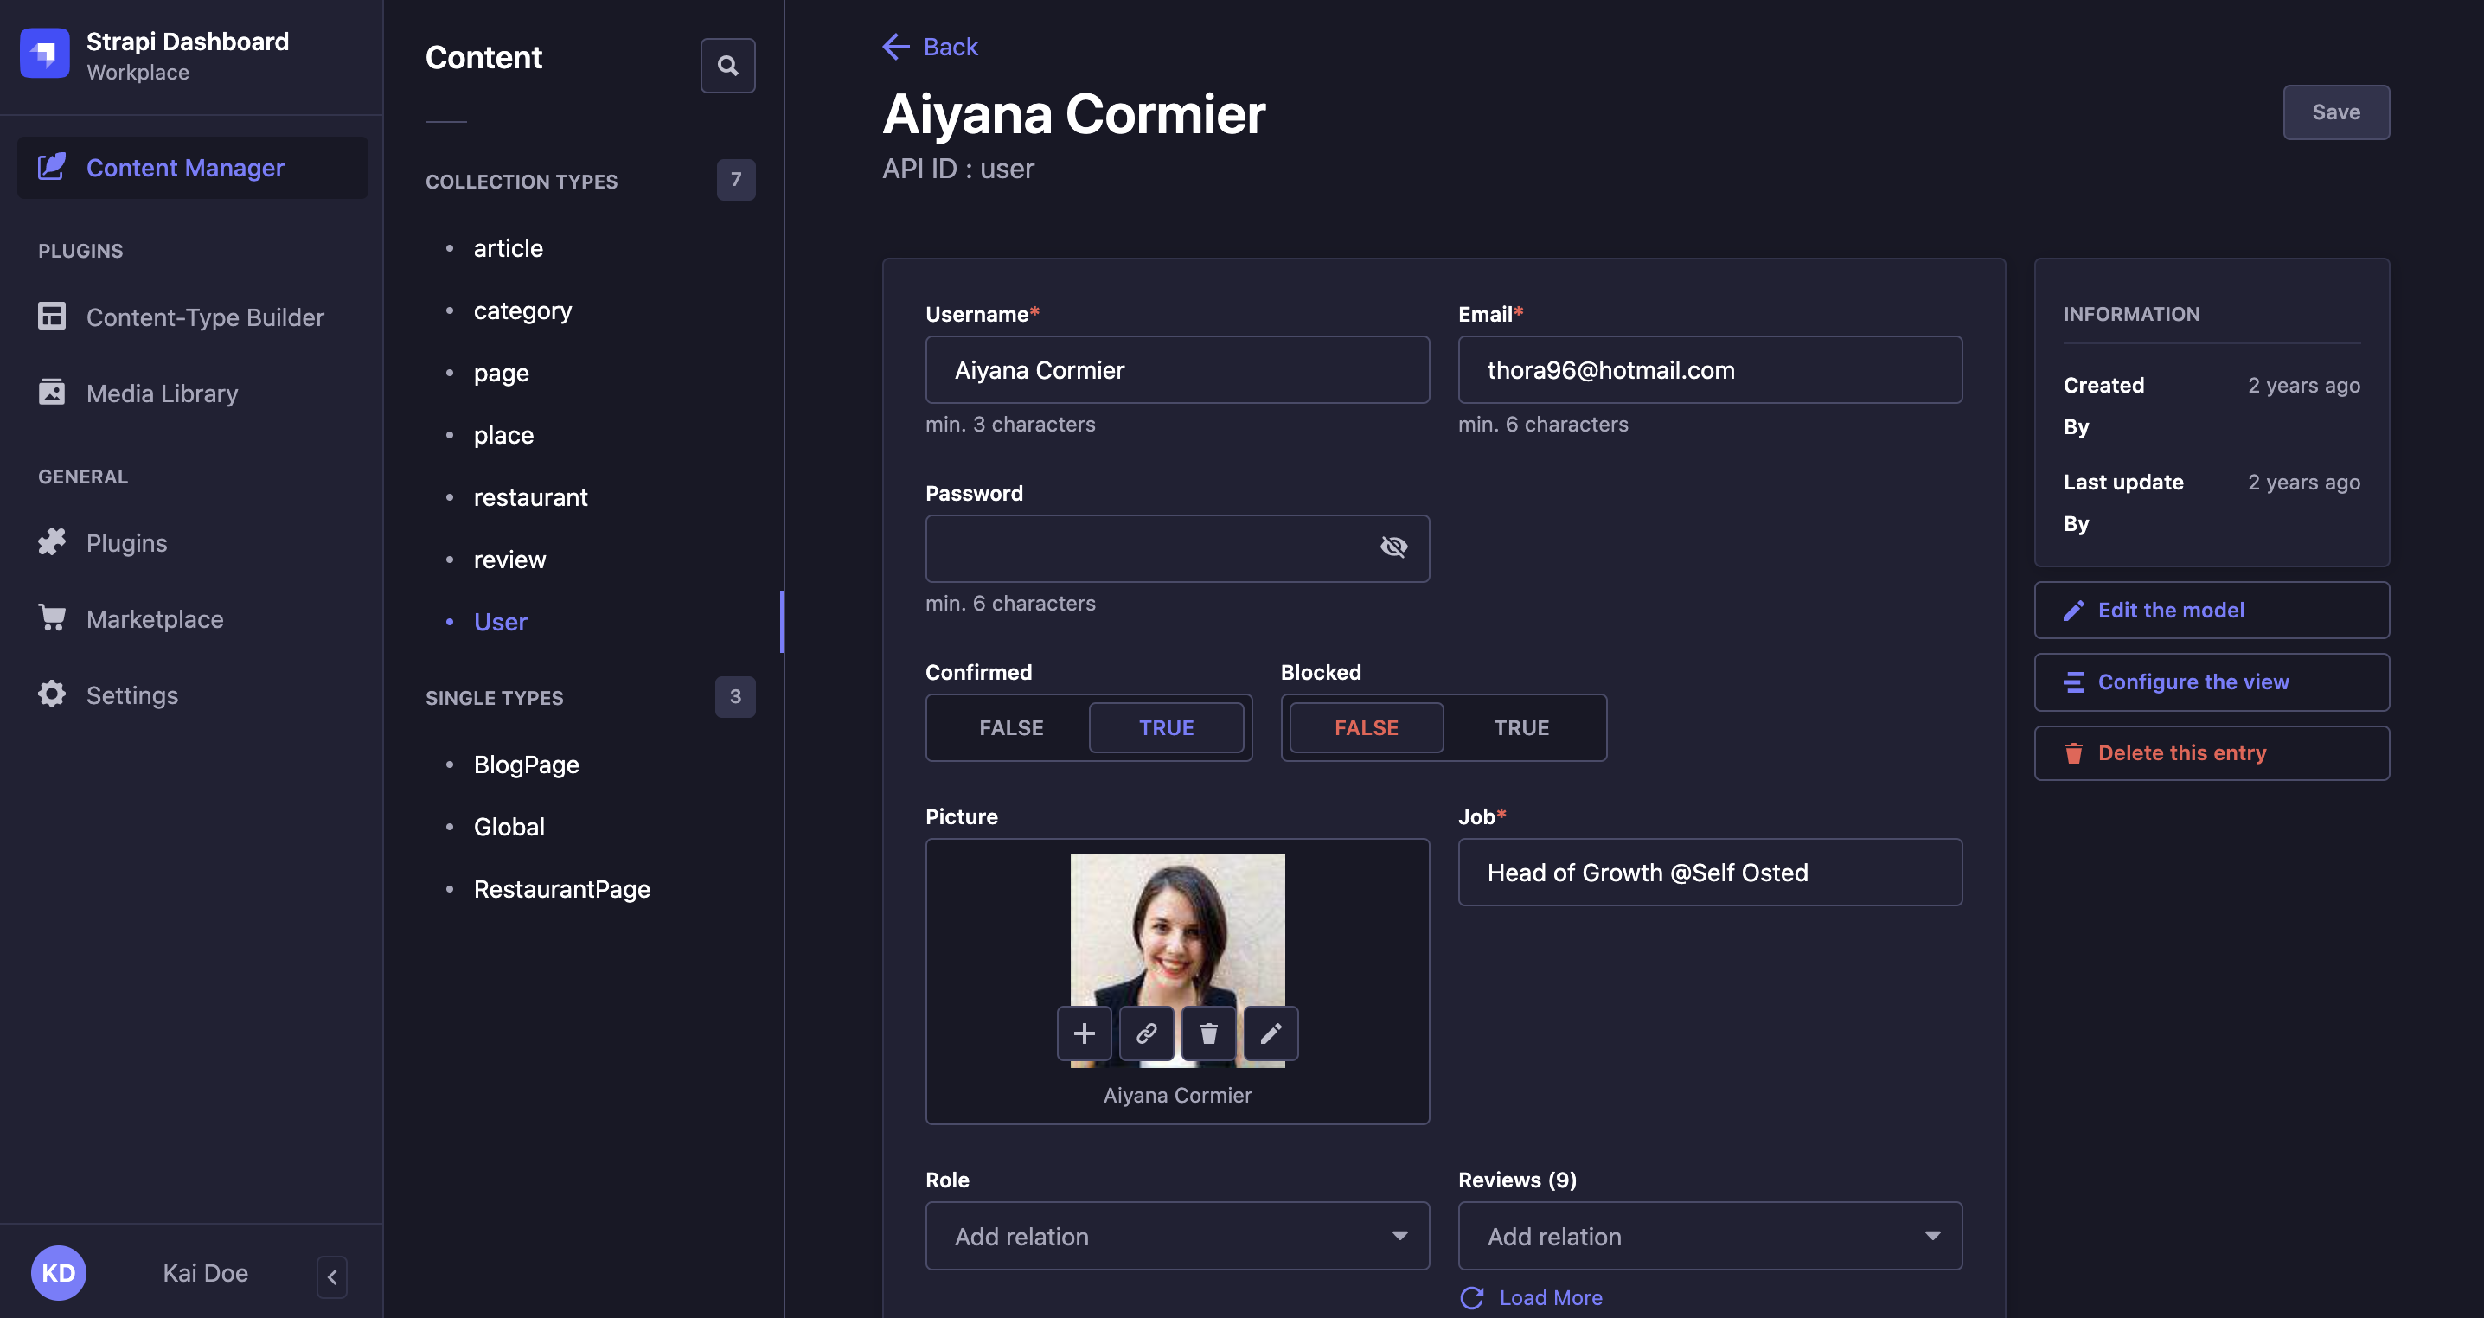Screen dimensions: 2484x1318
Task: Open the Reviews Add relation dropdown
Action: (x=1711, y=1236)
